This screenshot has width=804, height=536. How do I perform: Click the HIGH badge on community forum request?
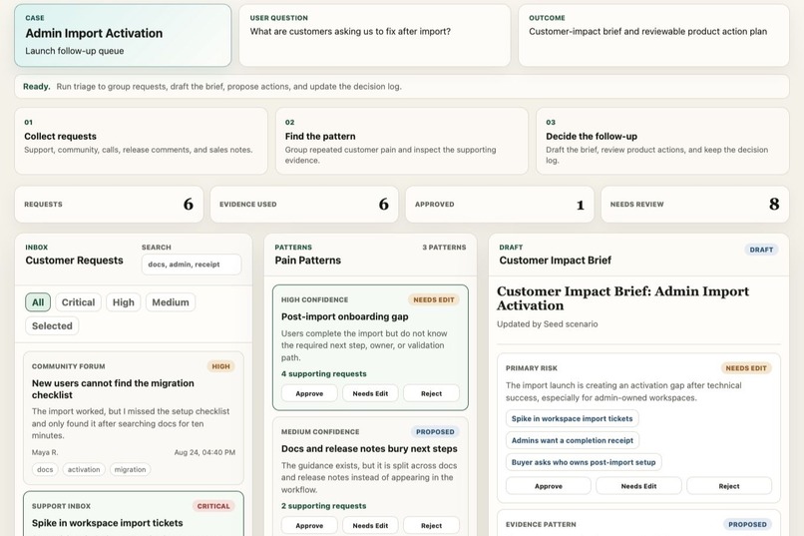click(220, 366)
